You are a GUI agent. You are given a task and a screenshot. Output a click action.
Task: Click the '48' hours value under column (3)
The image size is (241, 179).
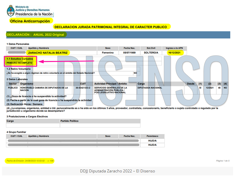219,88
